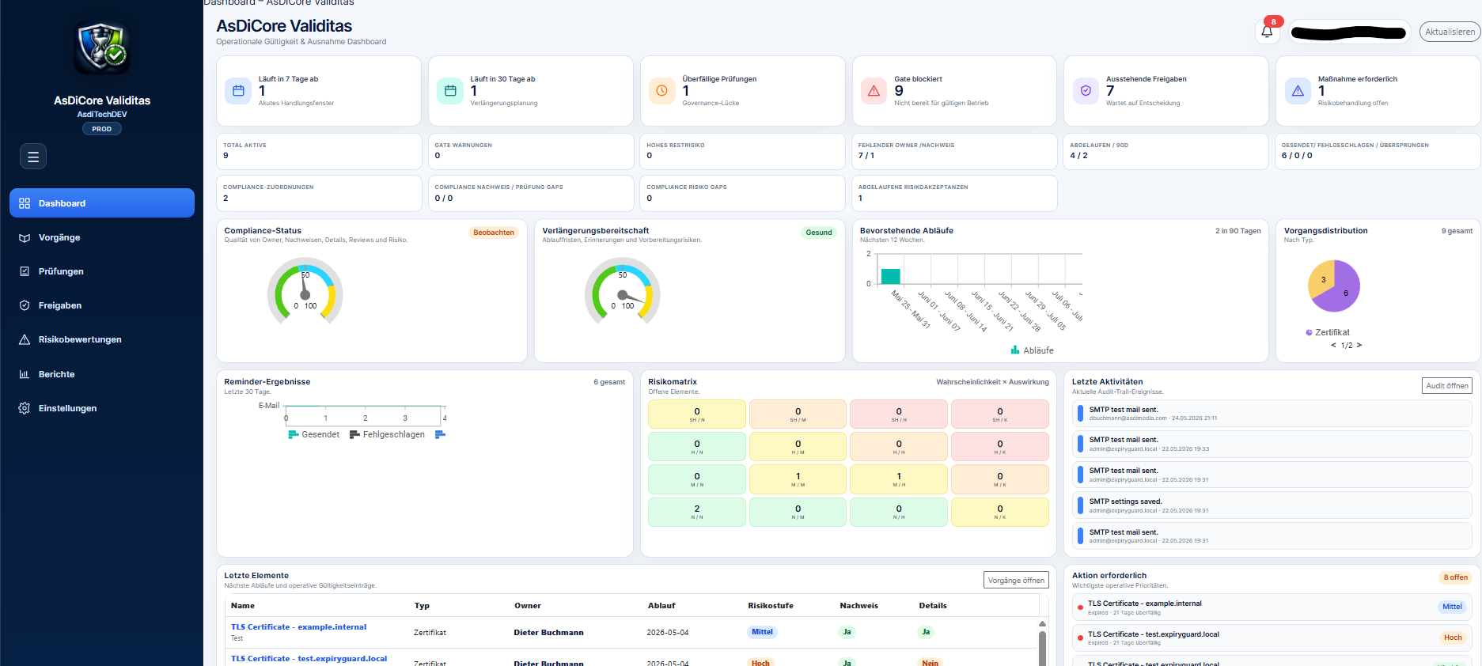
Task: Click the PROD environment badge
Action: pos(102,129)
